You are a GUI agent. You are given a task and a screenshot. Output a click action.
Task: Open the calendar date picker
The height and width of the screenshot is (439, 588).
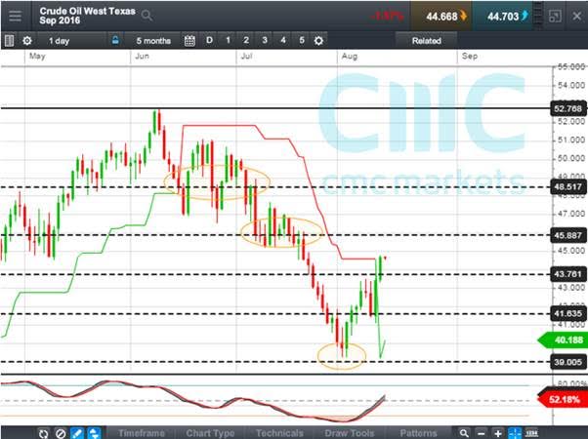click(x=189, y=40)
